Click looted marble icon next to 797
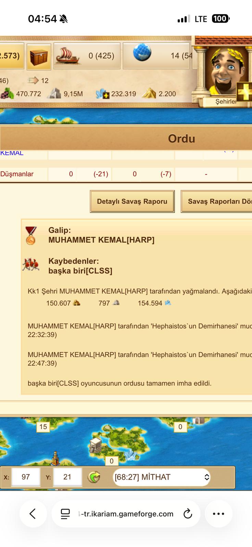252x547 pixels. pyautogui.click(x=116, y=303)
